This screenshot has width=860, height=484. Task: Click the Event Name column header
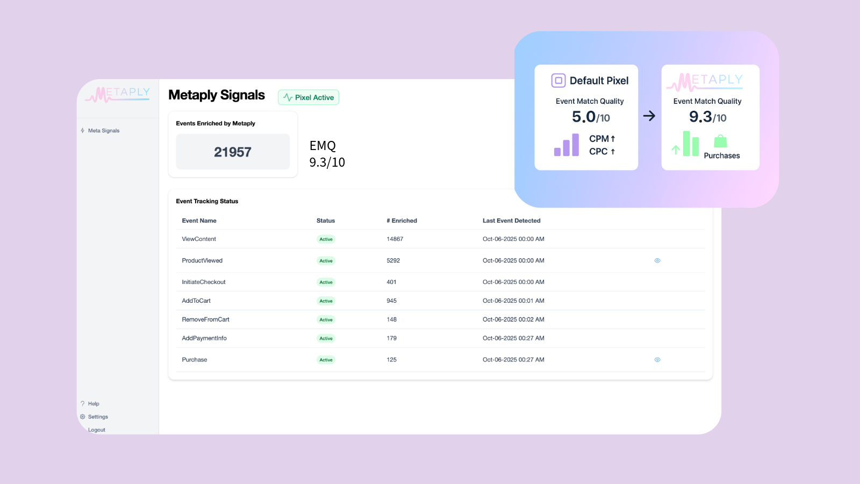pyautogui.click(x=199, y=220)
